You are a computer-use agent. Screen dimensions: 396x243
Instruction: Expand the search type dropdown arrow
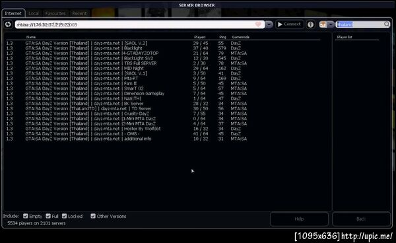click(331, 24)
